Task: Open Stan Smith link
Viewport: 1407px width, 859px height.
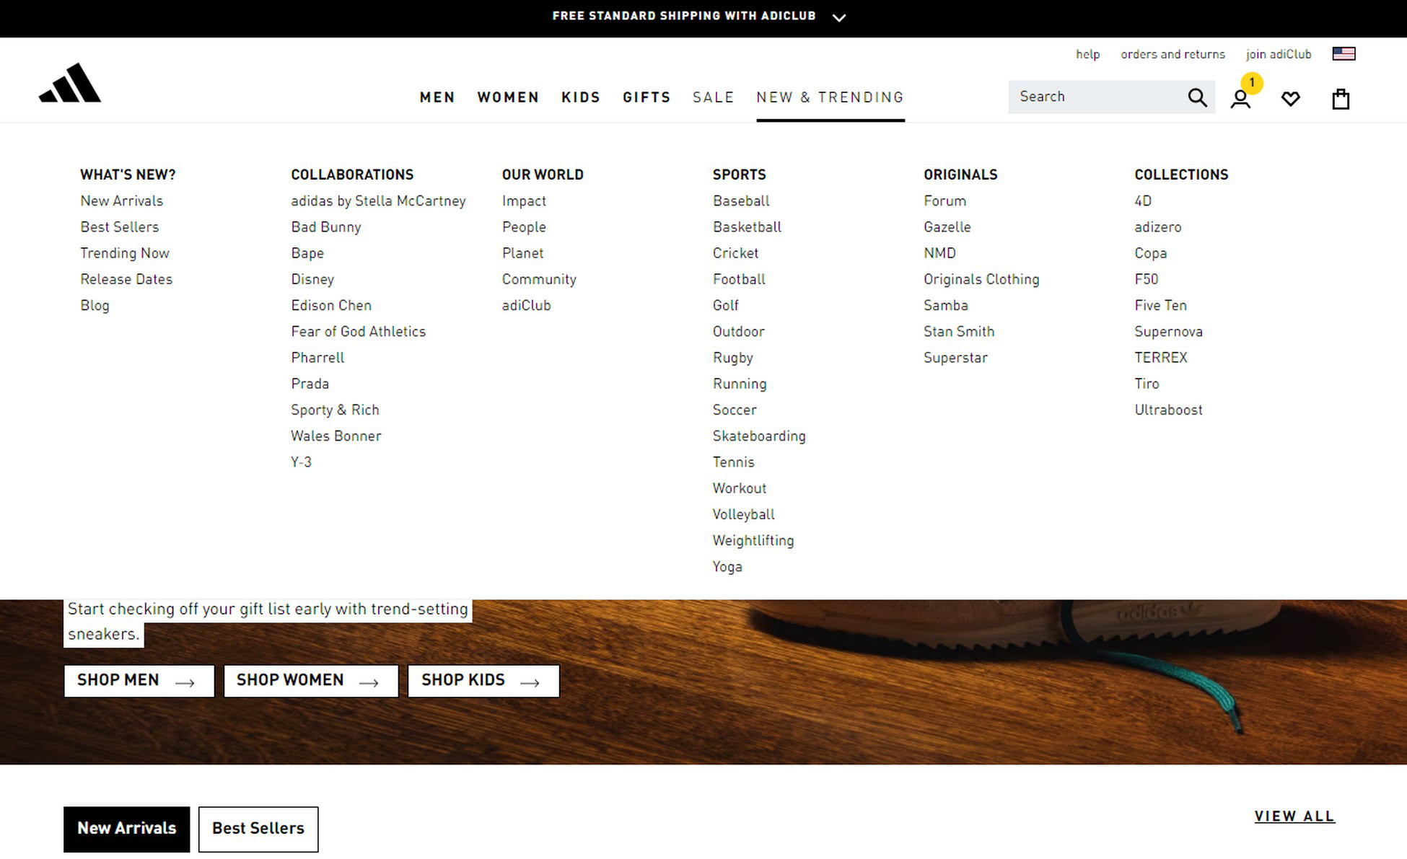Action: 959,332
